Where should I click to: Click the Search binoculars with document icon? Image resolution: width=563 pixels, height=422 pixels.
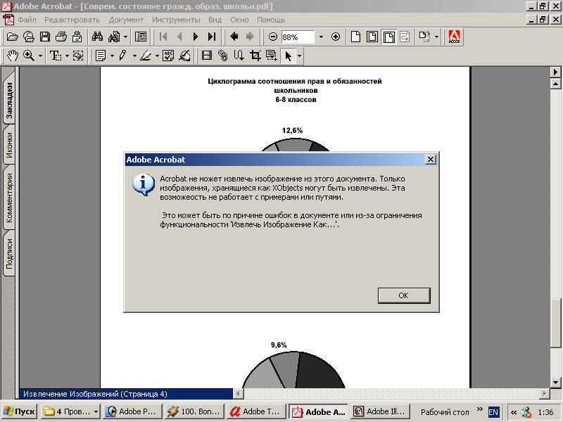(114, 37)
